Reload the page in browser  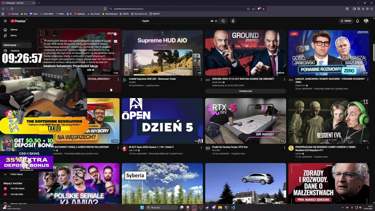point(12,9)
